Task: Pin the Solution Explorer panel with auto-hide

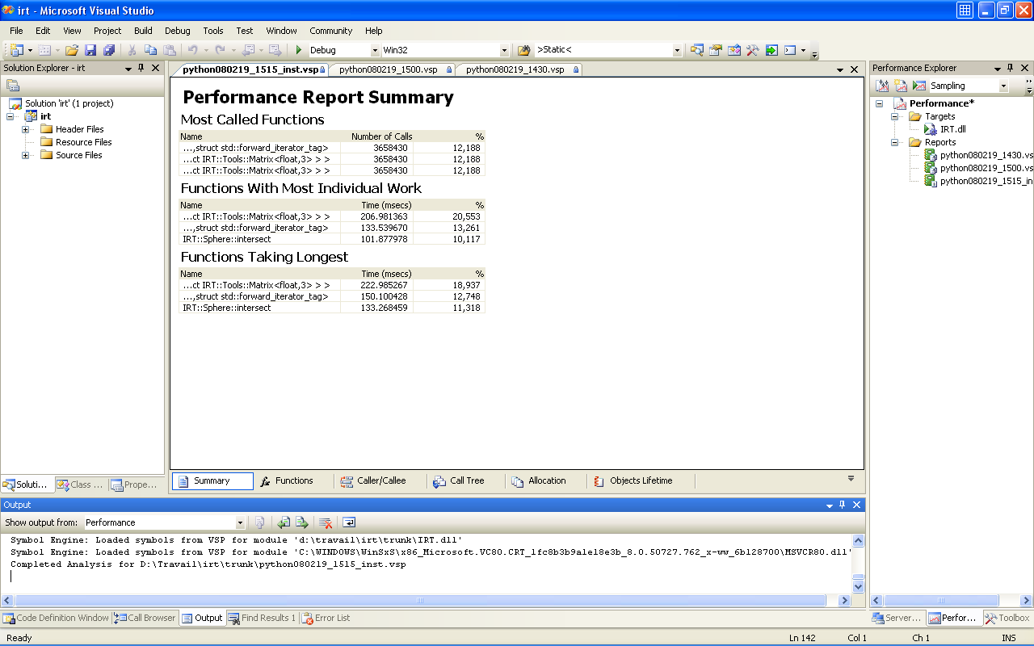Action: coord(141,69)
